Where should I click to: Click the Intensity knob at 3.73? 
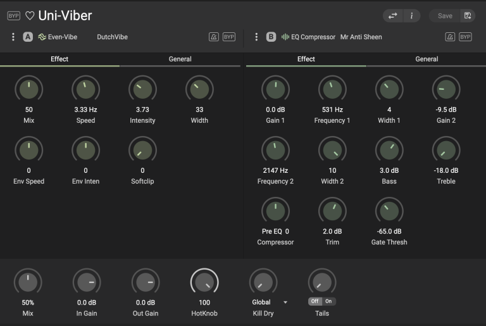click(x=142, y=89)
